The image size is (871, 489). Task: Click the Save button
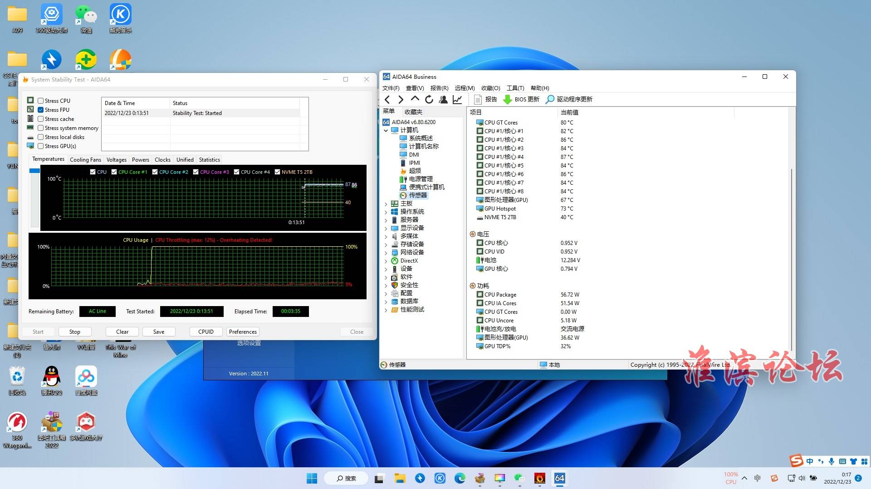[159, 332]
